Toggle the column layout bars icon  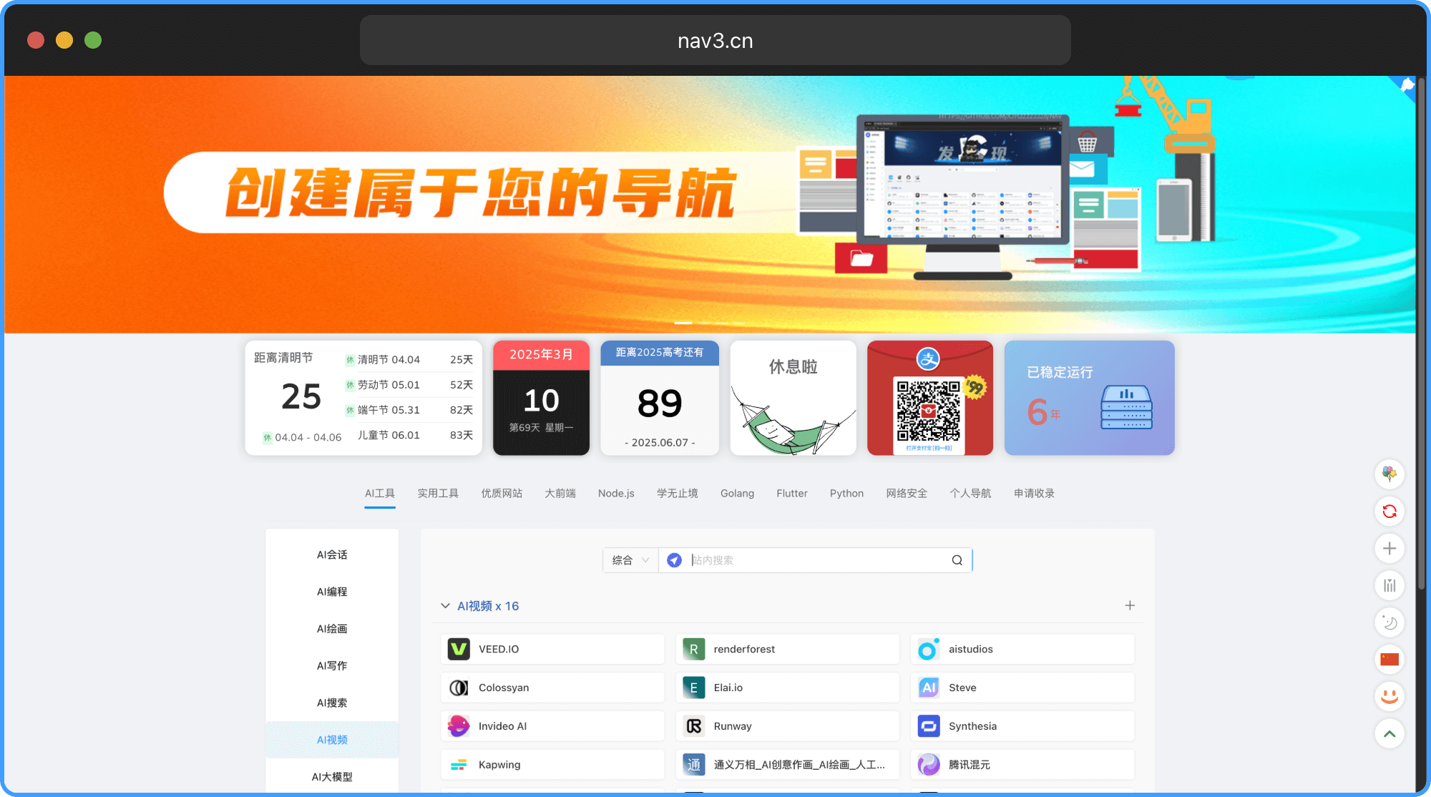coord(1390,586)
